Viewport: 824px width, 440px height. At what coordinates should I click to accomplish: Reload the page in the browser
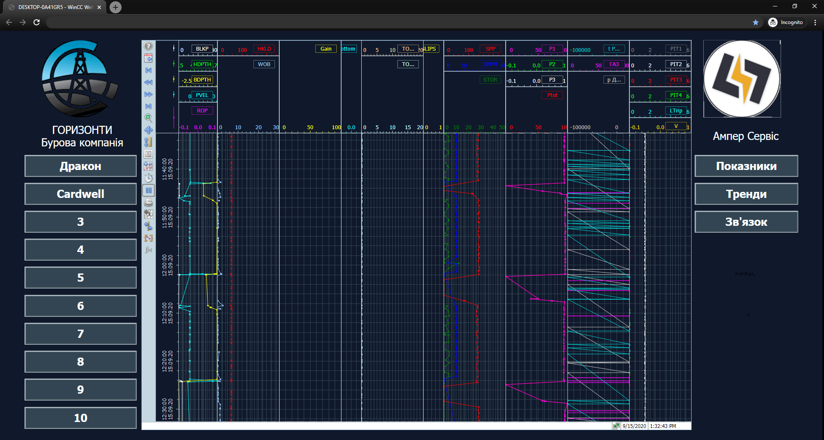(37, 22)
